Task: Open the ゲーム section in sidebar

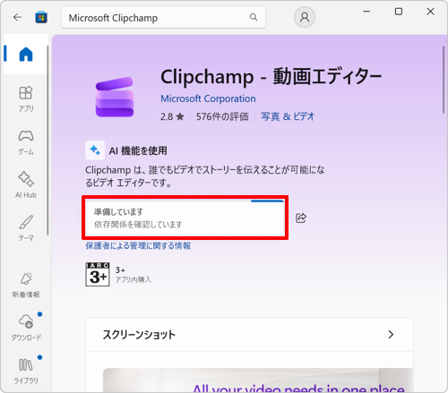Action: click(x=26, y=142)
